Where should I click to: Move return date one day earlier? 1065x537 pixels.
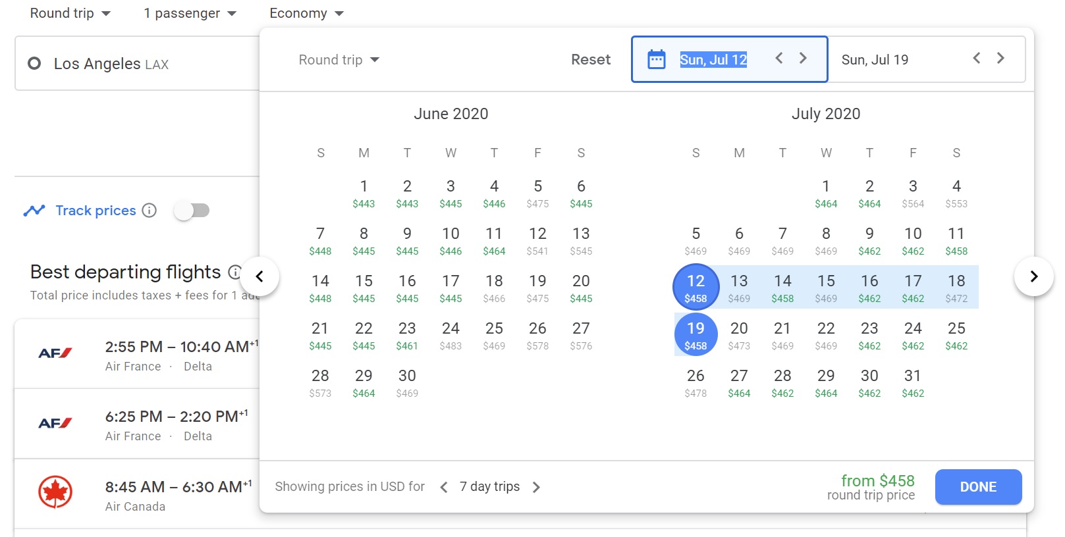point(977,59)
